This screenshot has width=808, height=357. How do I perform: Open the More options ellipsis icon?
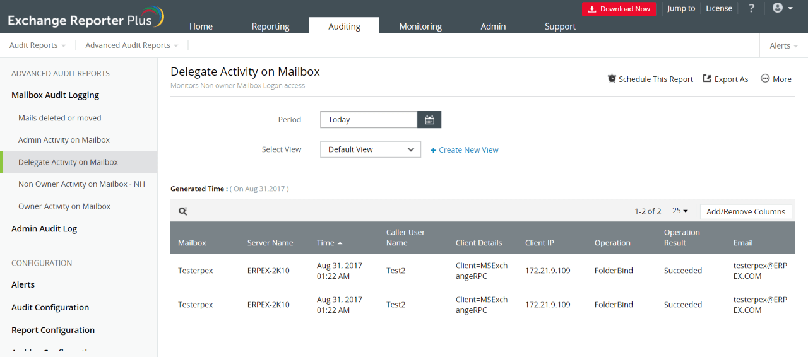pyautogui.click(x=765, y=79)
